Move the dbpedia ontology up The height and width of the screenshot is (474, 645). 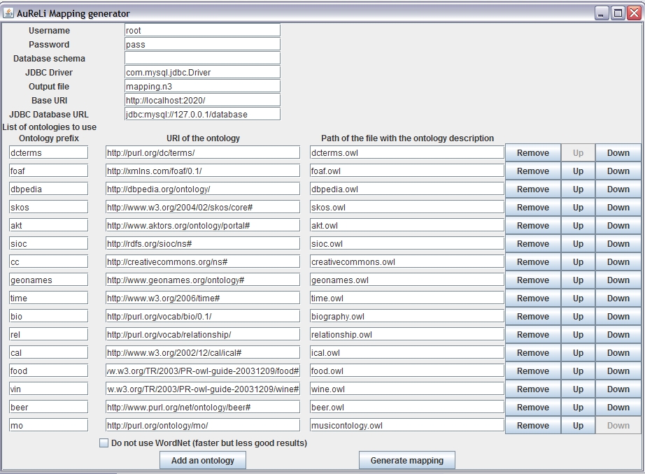coord(578,189)
